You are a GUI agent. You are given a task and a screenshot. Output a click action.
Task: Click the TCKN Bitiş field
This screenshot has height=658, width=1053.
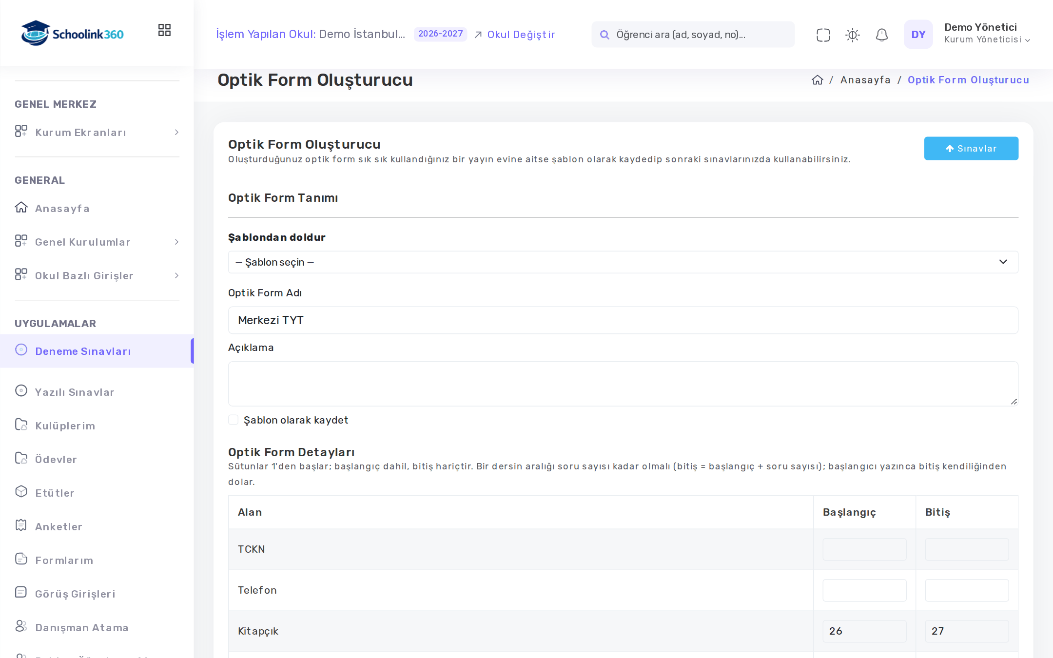[x=967, y=549]
